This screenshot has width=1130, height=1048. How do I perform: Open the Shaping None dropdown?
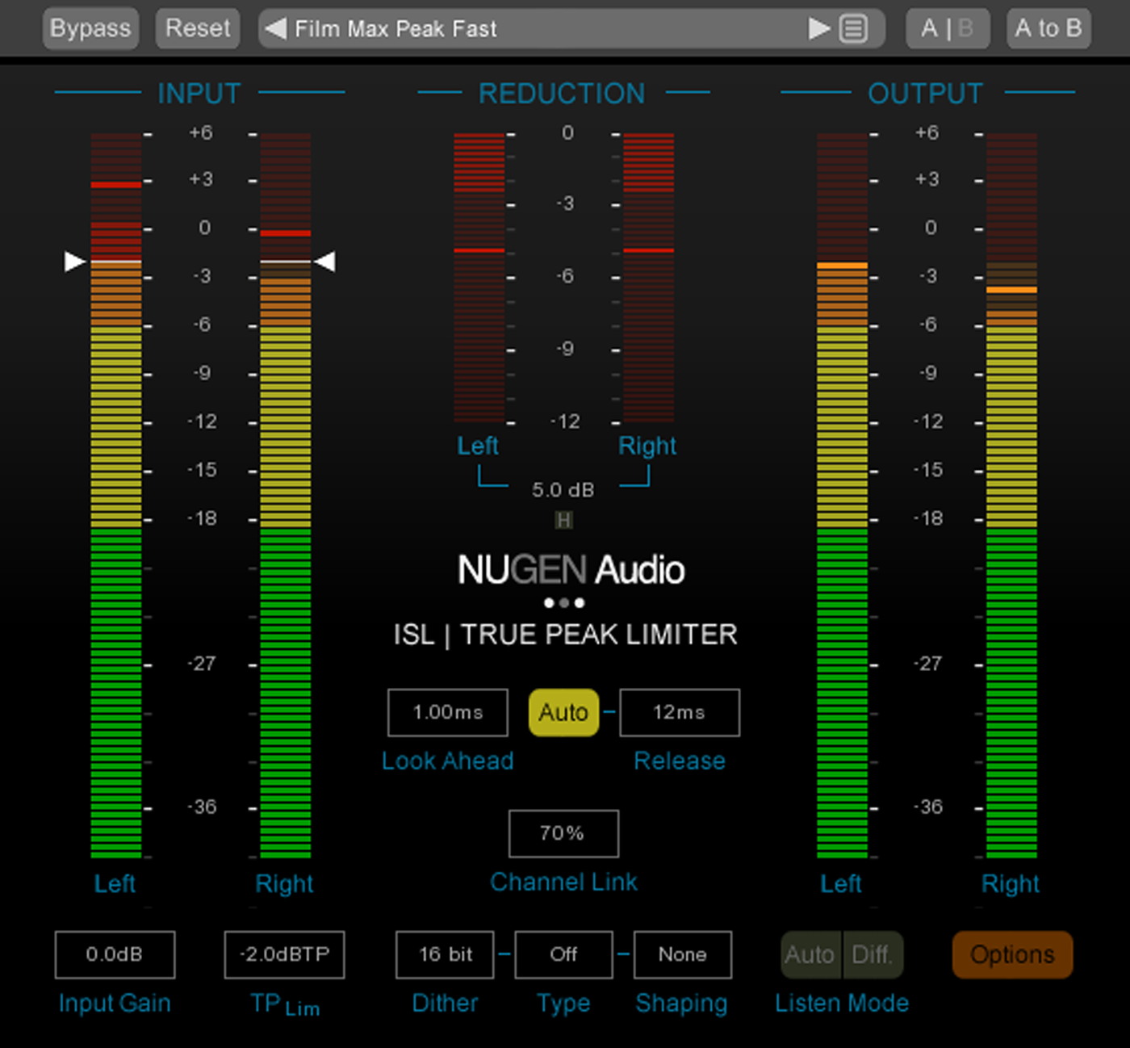683,954
